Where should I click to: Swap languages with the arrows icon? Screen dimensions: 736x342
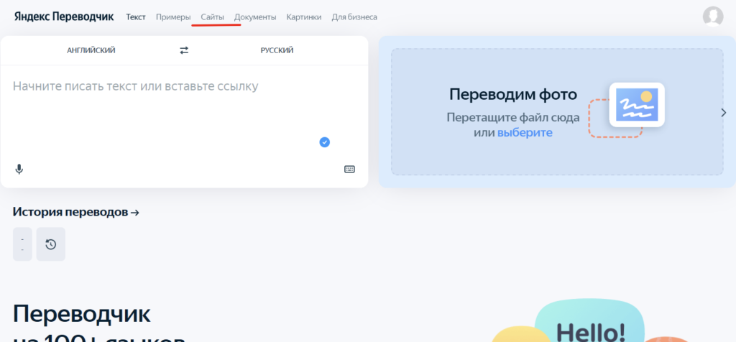[x=184, y=50]
